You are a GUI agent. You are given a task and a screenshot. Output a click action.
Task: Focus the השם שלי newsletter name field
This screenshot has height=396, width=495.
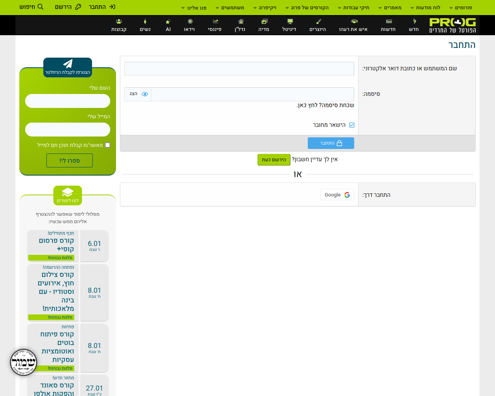tap(68, 101)
